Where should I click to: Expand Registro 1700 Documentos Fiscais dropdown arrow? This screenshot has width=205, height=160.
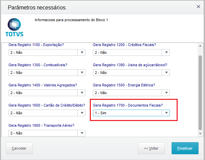(x=166, y=113)
